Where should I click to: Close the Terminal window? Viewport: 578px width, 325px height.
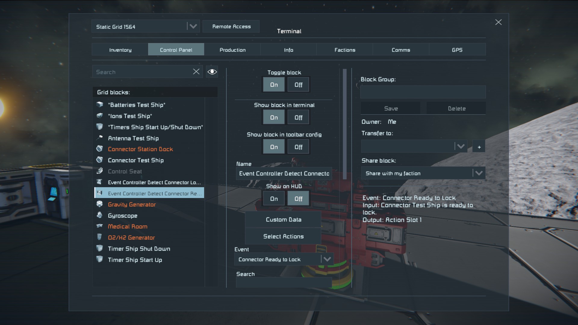tap(499, 22)
